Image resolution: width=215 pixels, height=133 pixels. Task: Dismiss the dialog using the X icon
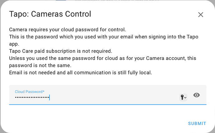tap(201, 15)
